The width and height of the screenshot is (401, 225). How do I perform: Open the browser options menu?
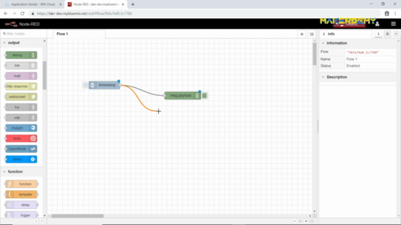[x=395, y=14]
